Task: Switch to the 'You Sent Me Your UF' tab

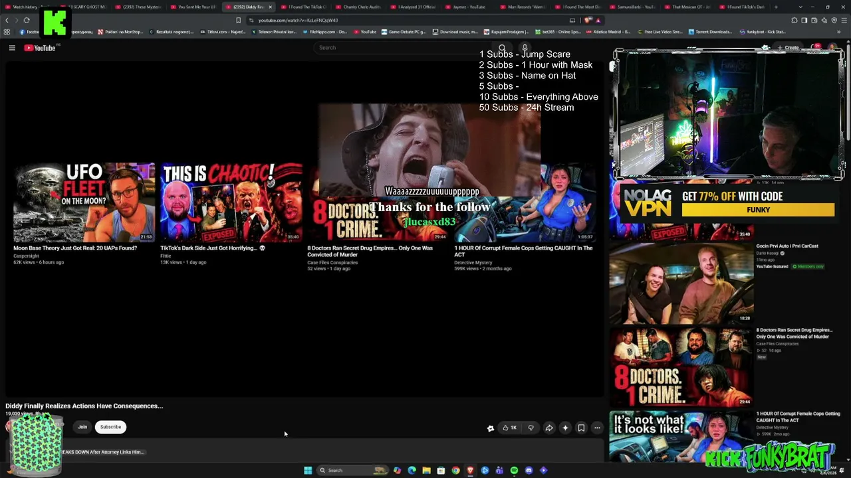Action: tap(193, 7)
